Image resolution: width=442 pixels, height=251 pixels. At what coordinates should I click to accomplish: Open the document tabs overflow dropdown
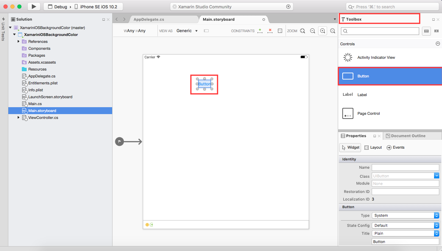click(x=334, y=19)
